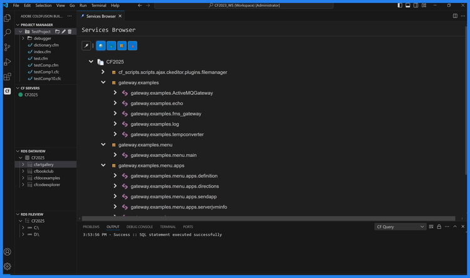Open the Extensions view icon

tap(8, 77)
